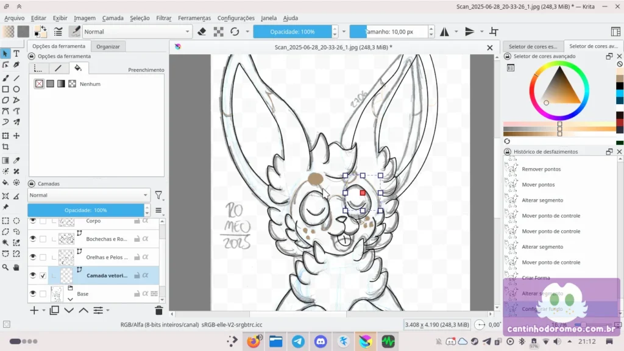624x351 pixels.
Task: Click the Reload Original Preset icon
Action: (235, 32)
